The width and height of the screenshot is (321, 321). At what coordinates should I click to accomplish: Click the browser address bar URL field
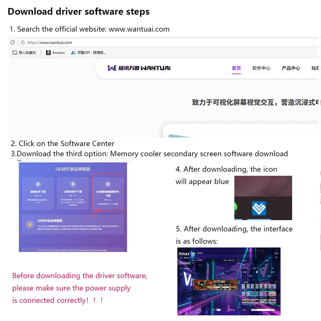pyautogui.click(x=169, y=42)
